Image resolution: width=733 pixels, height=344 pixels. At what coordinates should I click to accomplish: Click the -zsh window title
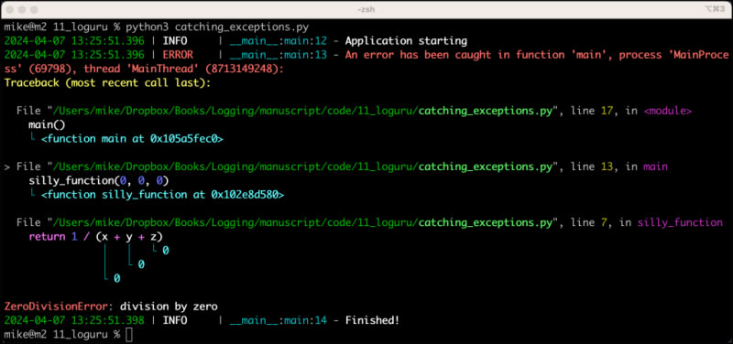point(366,9)
